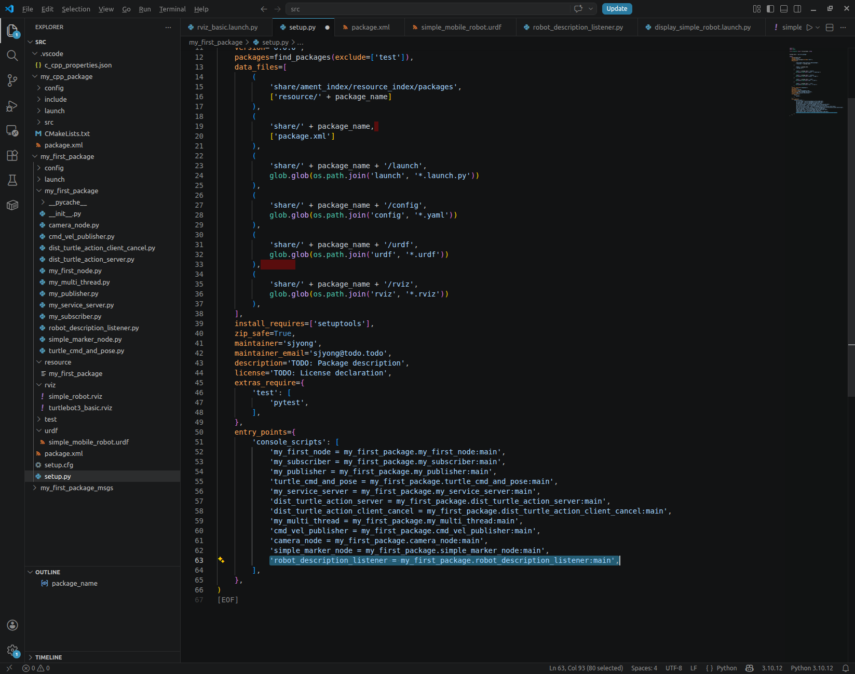855x674 pixels.
Task: Toggle the Secondary Side Bar
Action: tap(797, 9)
